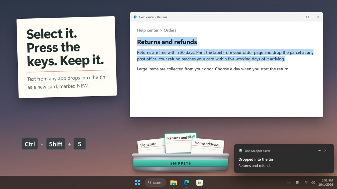Screen dimensions: 337x189
Task: Pick the Signature snippet card
Action: (151, 146)
